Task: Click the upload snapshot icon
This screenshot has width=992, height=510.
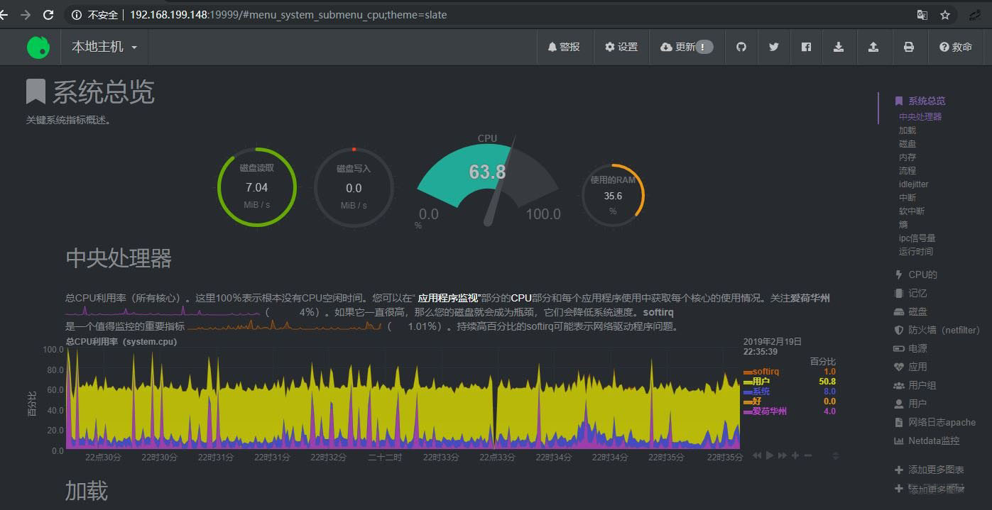Action: (873, 47)
